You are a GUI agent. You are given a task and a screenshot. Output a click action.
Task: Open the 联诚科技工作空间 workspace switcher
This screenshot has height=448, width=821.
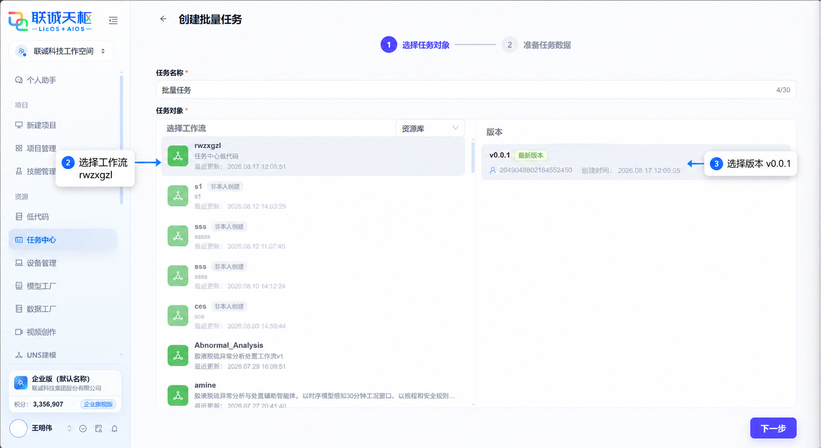[x=61, y=51]
